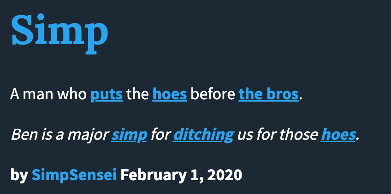Click "us for those" in the example sentence
Image resolution: width=391 pixels, height=194 pixels.
277,135
